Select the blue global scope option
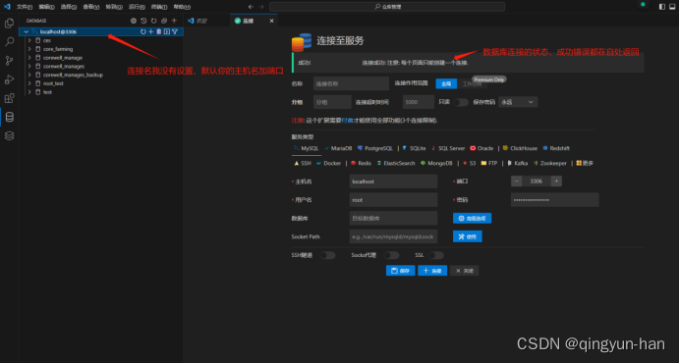The image size is (680, 363). click(446, 83)
